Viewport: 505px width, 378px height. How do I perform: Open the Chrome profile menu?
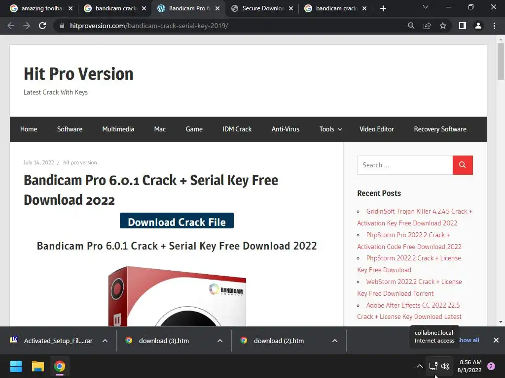(x=478, y=26)
